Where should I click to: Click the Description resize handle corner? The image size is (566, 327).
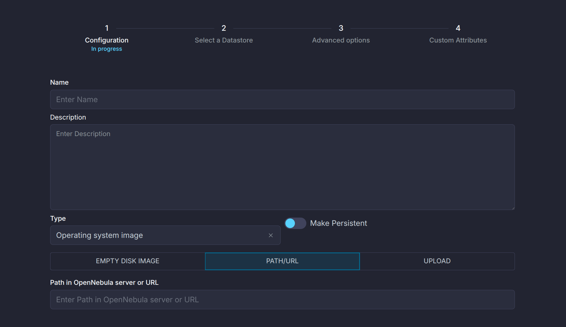(x=513, y=208)
